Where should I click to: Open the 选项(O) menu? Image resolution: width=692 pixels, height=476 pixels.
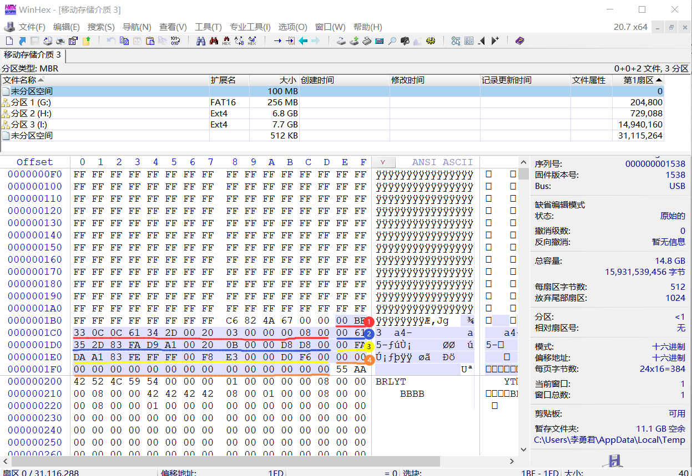pos(292,27)
